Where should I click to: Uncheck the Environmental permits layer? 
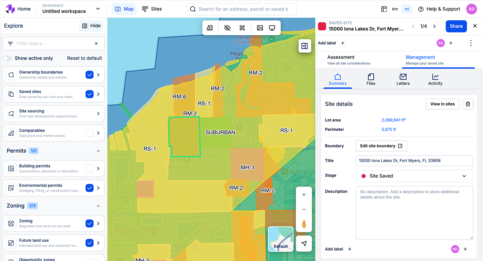[89, 188]
